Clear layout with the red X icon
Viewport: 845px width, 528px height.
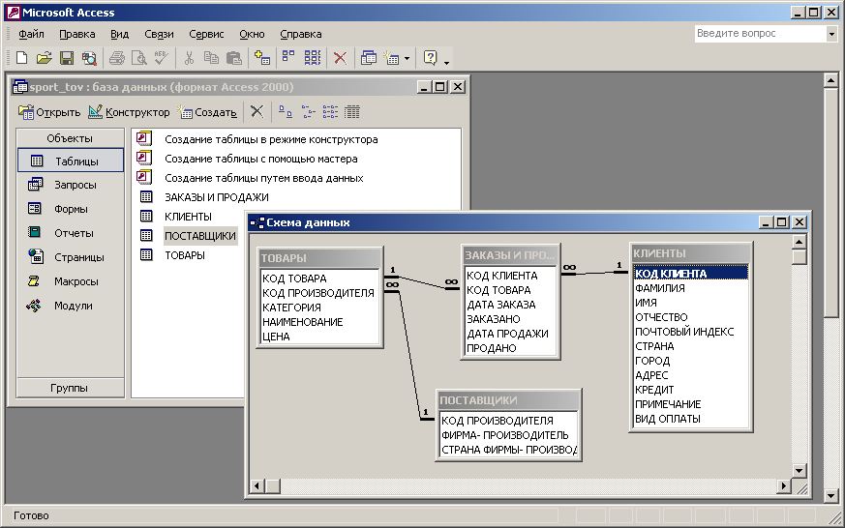coord(340,58)
